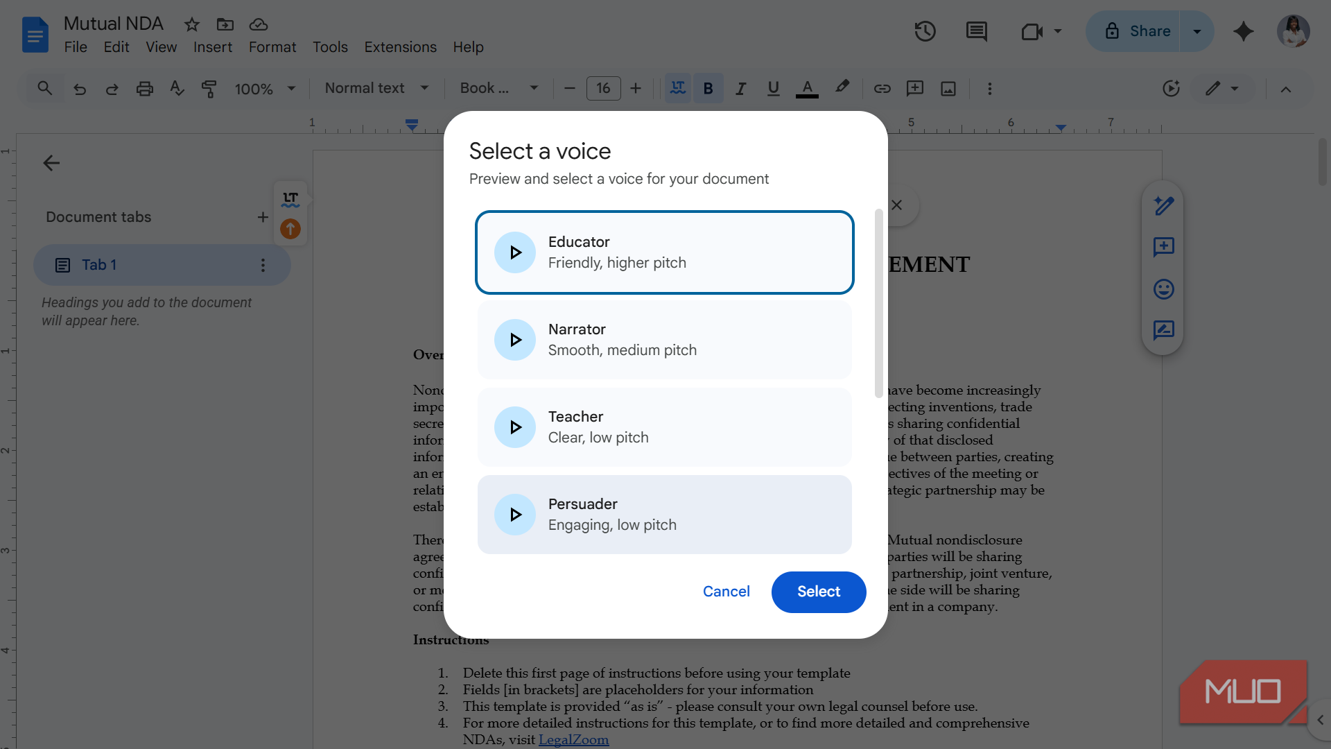Open the Gemini sparkle icon
The width and height of the screenshot is (1331, 749).
1243,31
